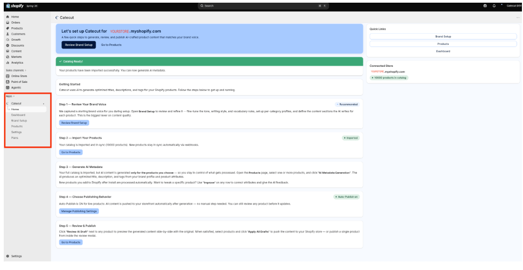The height and width of the screenshot is (270, 523).
Task: Open Markets in the main navigation
Action: 17,57
